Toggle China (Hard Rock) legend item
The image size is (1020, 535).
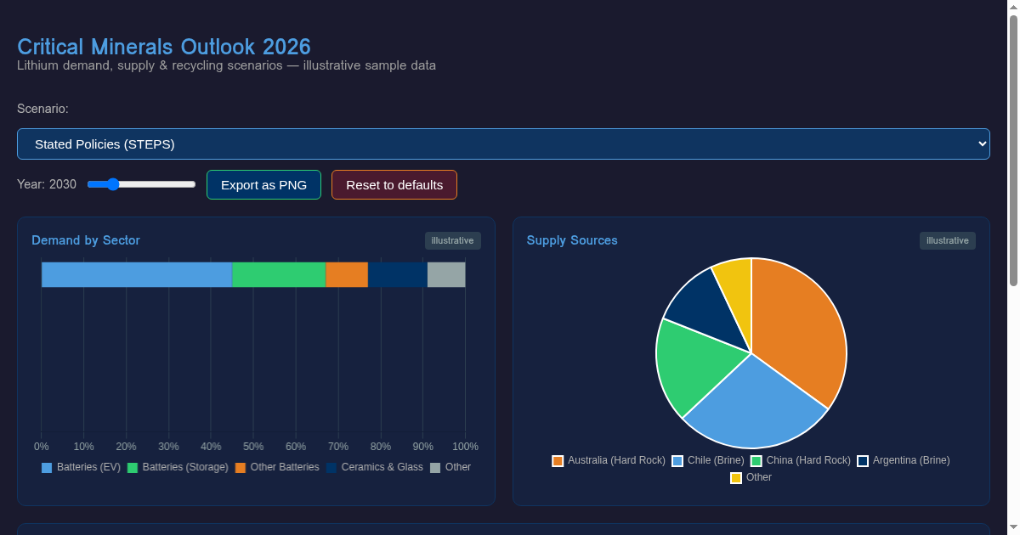coord(801,460)
